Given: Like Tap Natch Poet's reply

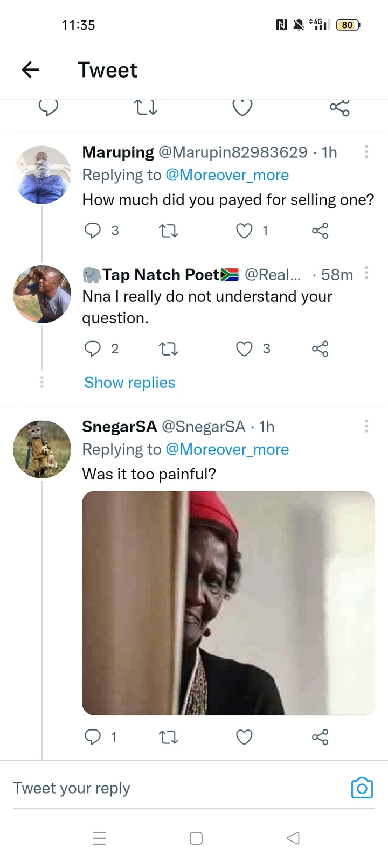Looking at the screenshot, I should pyautogui.click(x=244, y=349).
